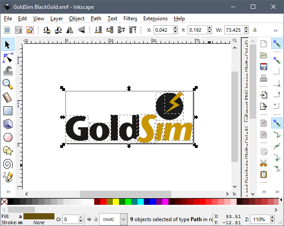Open the layer (root) dropdown
Image resolution: width=284 pixels, height=226 pixels.
123,219
